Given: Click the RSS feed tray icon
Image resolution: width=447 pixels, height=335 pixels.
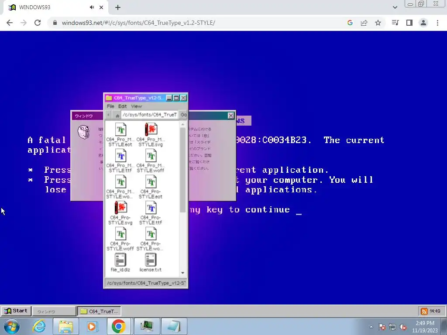Looking at the screenshot, I should tap(424, 311).
